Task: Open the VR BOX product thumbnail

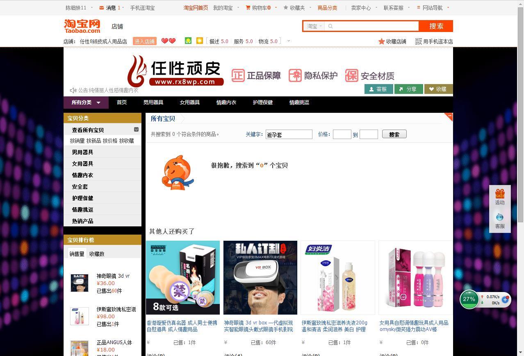Action: coord(260,278)
